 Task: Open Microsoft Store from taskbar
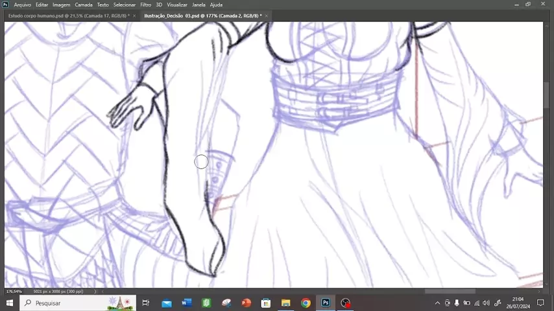pyautogui.click(x=265, y=303)
